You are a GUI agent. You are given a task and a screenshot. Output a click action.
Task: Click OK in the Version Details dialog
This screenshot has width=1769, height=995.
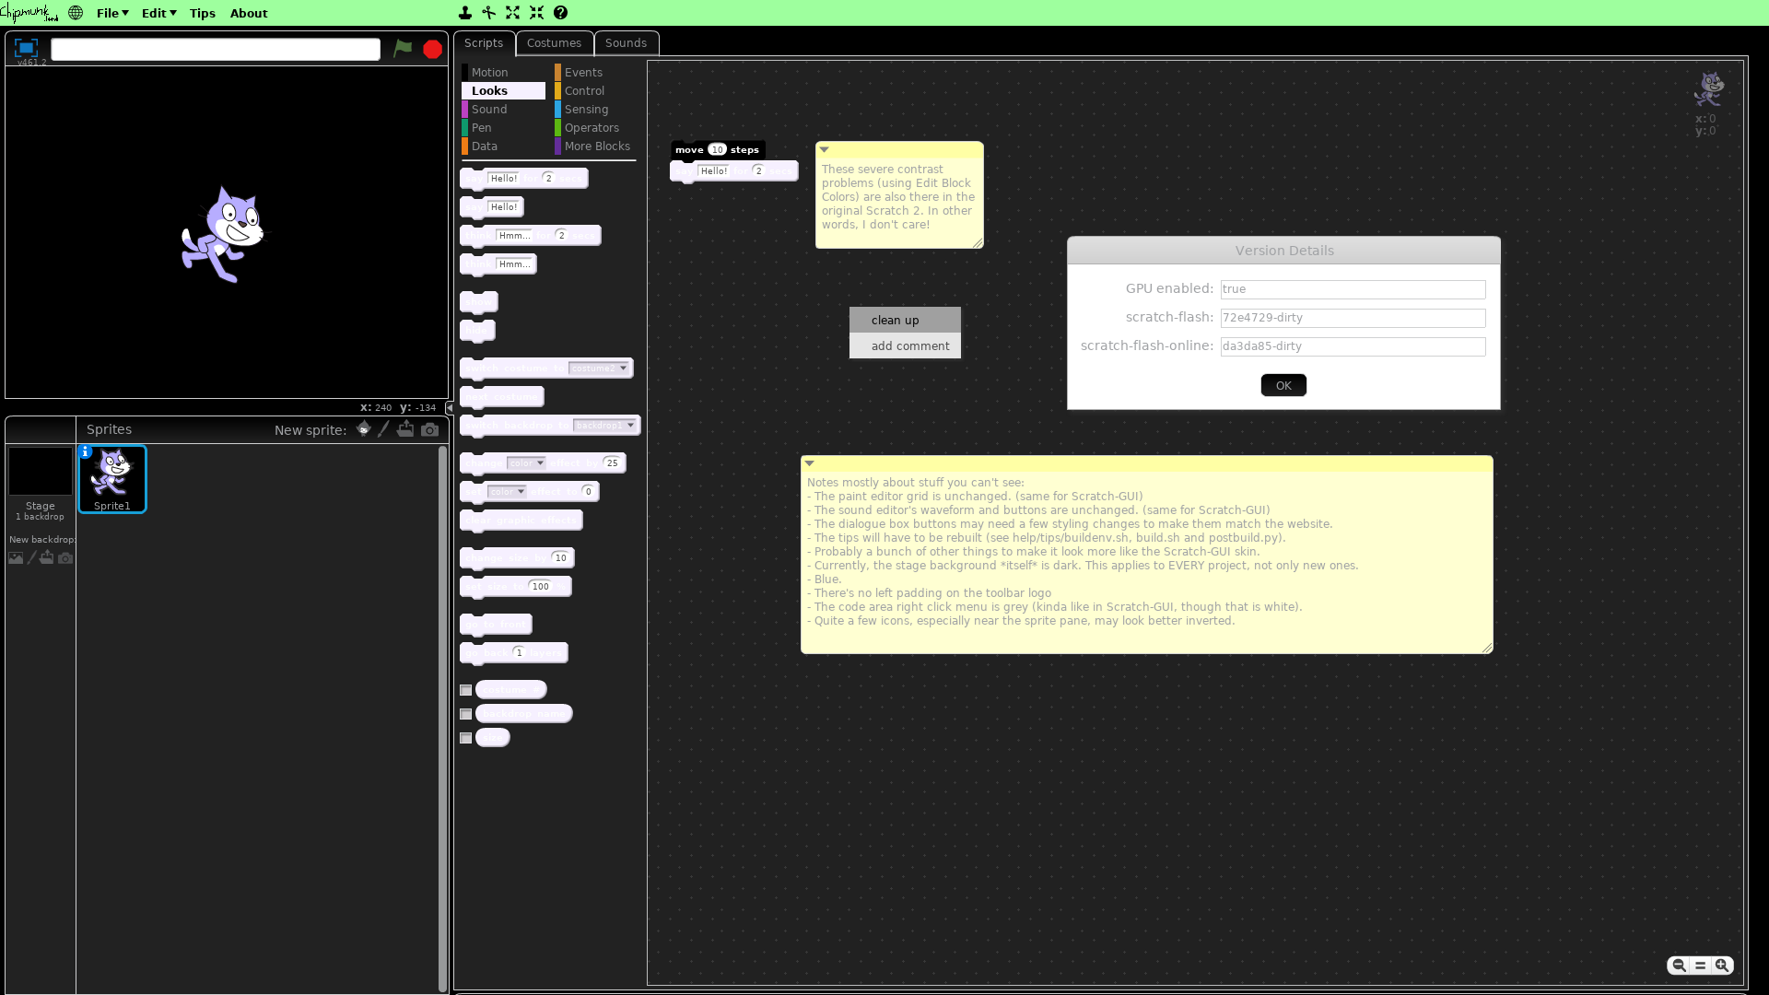[1283, 385]
